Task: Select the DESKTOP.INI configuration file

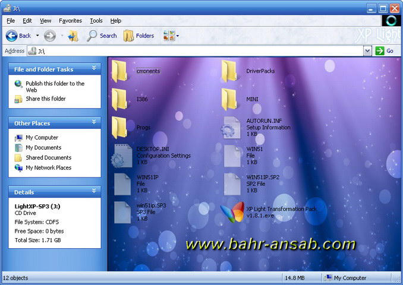Action: [x=151, y=156]
